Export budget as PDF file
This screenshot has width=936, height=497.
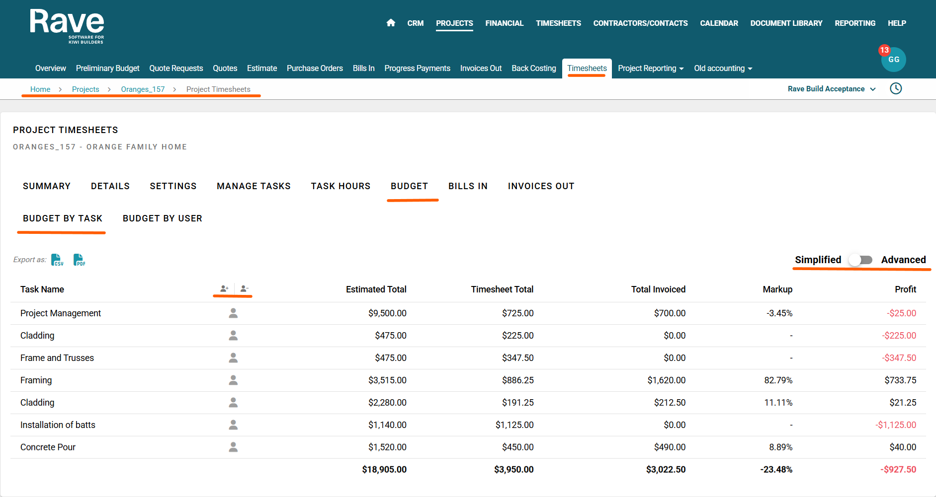point(80,260)
